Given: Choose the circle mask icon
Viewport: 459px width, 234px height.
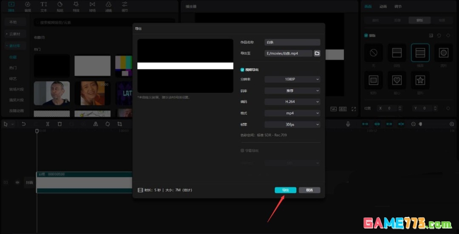Looking at the screenshot, I should [443, 53].
